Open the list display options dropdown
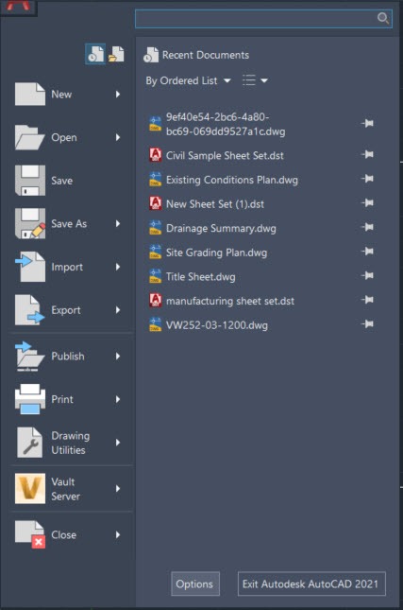403x610 pixels. pos(255,80)
